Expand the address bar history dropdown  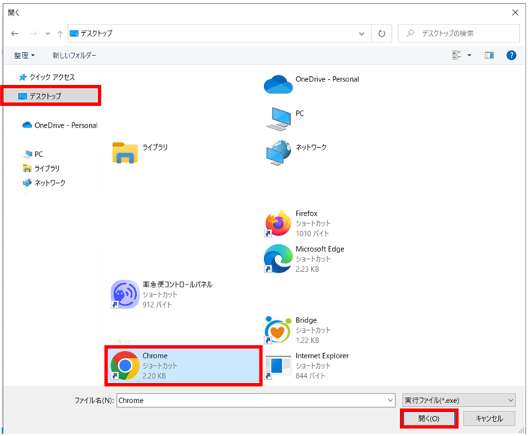[362, 34]
